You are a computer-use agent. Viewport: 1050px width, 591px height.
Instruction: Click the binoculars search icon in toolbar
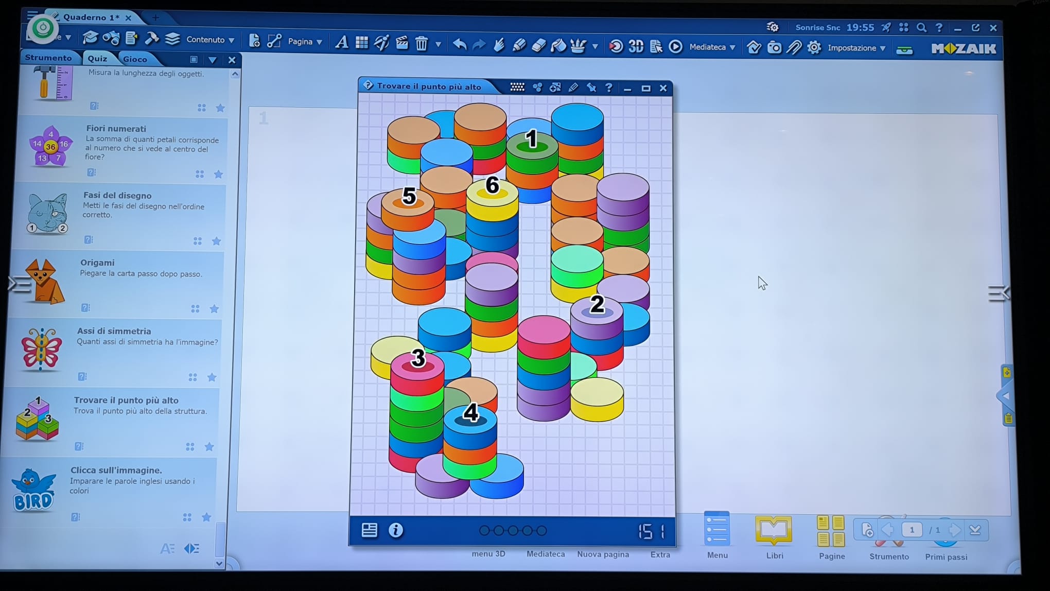point(111,38)
